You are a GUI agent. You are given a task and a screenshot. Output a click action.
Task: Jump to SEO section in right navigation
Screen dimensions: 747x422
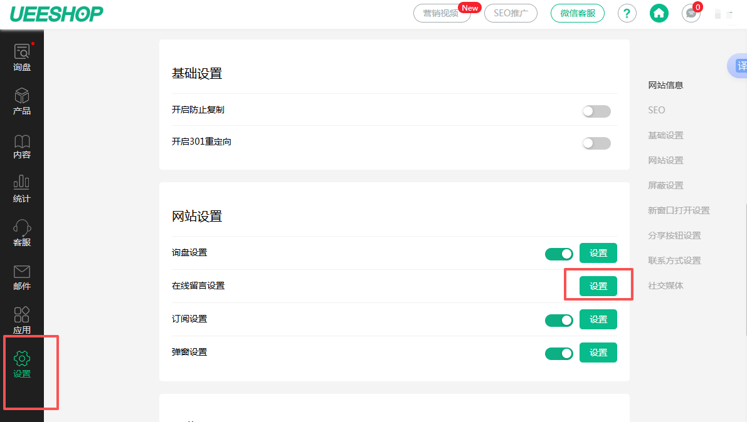tap(656, 110)
